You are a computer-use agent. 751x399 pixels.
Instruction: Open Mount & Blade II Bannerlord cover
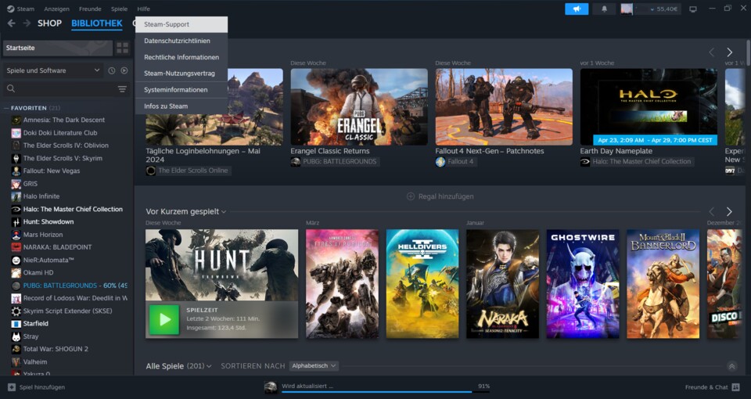point(663,284)
